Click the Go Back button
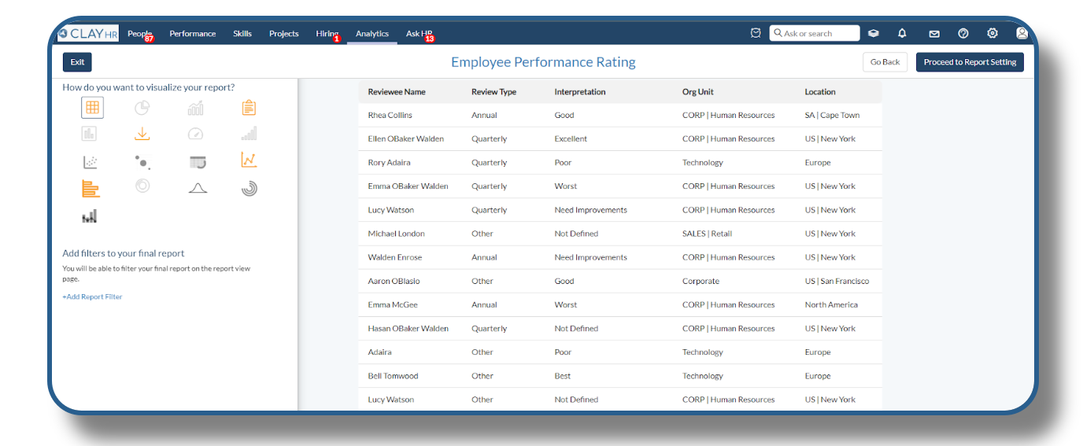Viewport: 1083px width, 446px height. coord(885,62)
